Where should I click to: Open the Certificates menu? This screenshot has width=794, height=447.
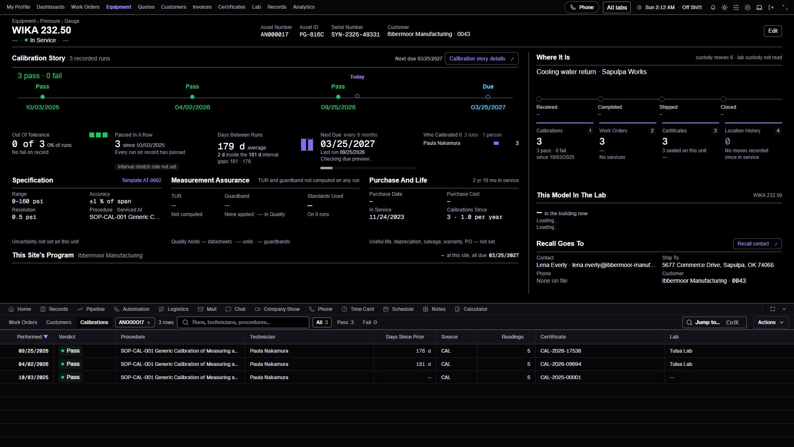point(232,7)
